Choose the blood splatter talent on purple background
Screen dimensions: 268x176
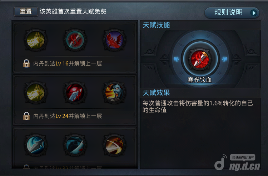114,40
